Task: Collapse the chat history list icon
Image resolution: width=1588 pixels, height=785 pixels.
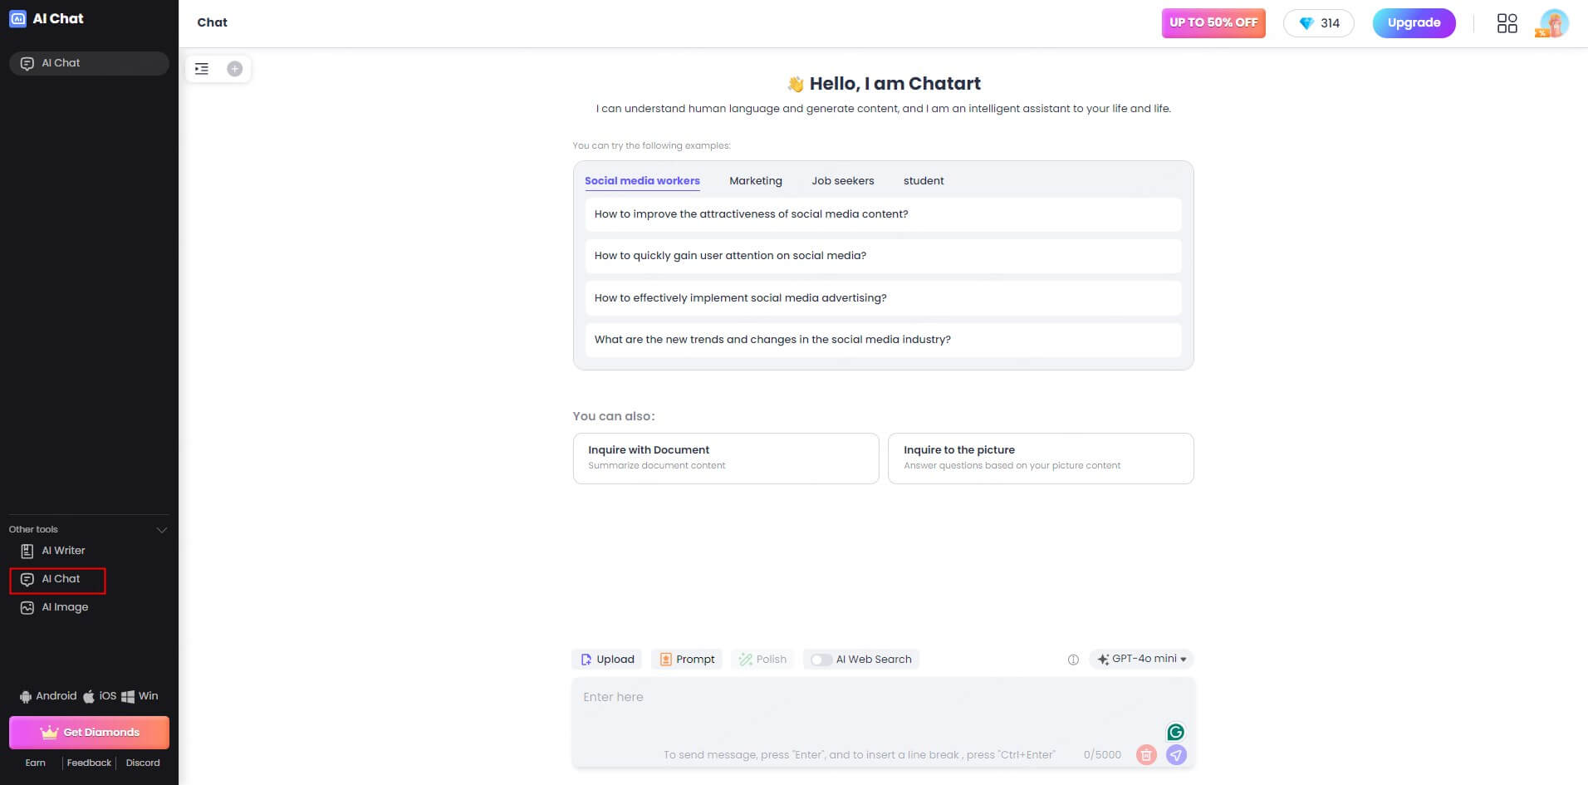Action: click(202, 69)
